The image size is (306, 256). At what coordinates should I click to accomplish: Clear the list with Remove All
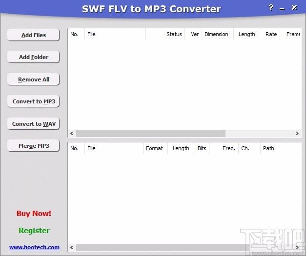click(33, 79)
